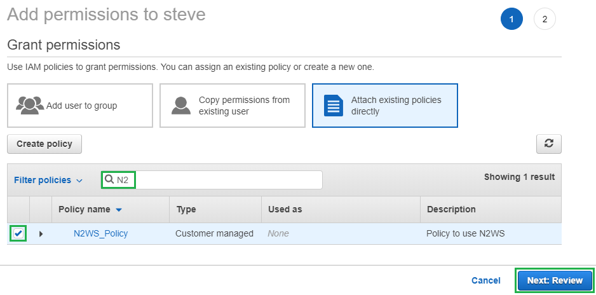This screenshot has height=295, width=596.
Task: Jump to step 2 circle indicator
Action: pos(545,20)
